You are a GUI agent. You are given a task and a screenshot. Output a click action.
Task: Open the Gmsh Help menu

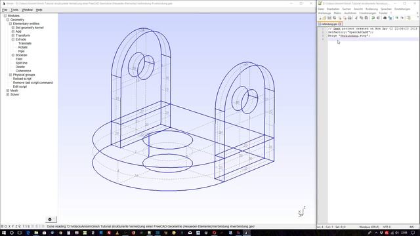coord(39,10)
